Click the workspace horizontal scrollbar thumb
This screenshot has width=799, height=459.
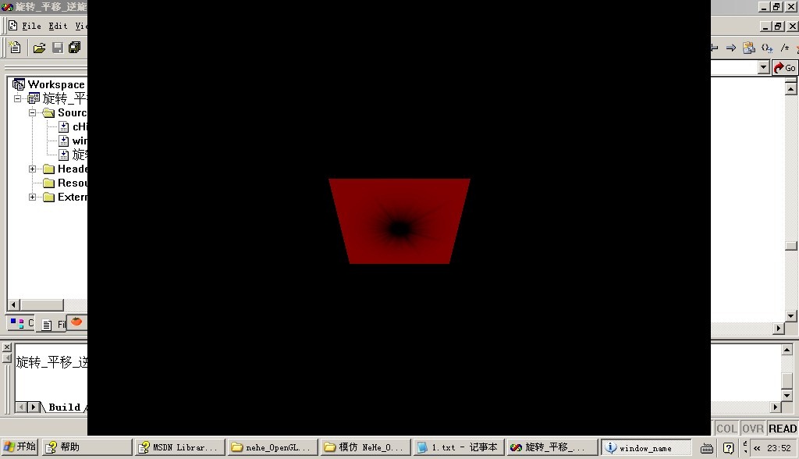(42, 305)
